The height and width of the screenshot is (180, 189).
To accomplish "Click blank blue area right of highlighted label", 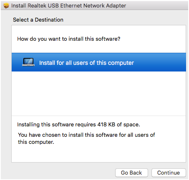I will click(x=160, y=62).
